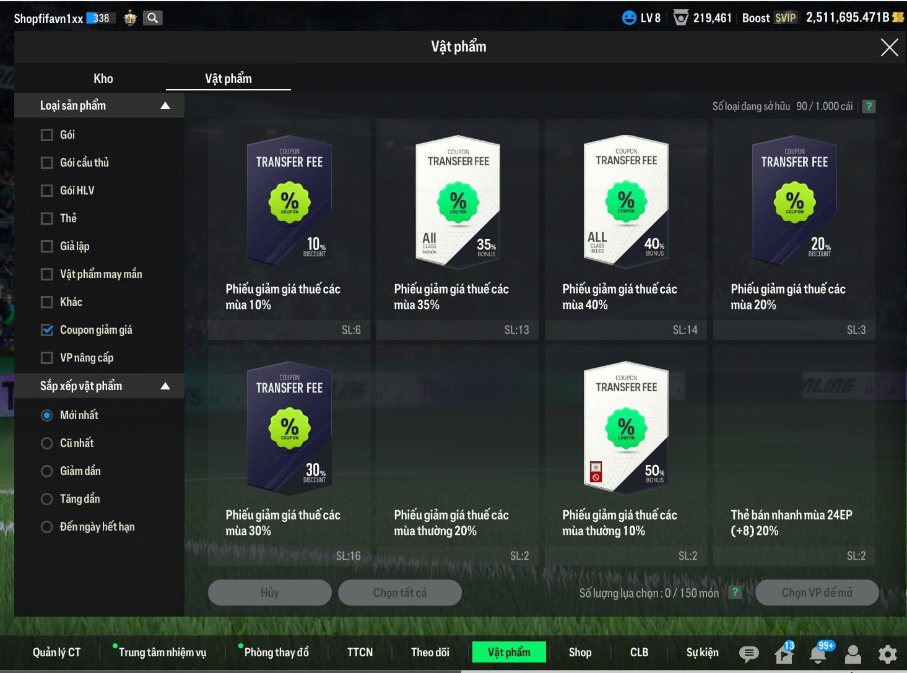
Task: Select the 50% bonus transfer fee coupon
Action: click(x=626, y=455)
